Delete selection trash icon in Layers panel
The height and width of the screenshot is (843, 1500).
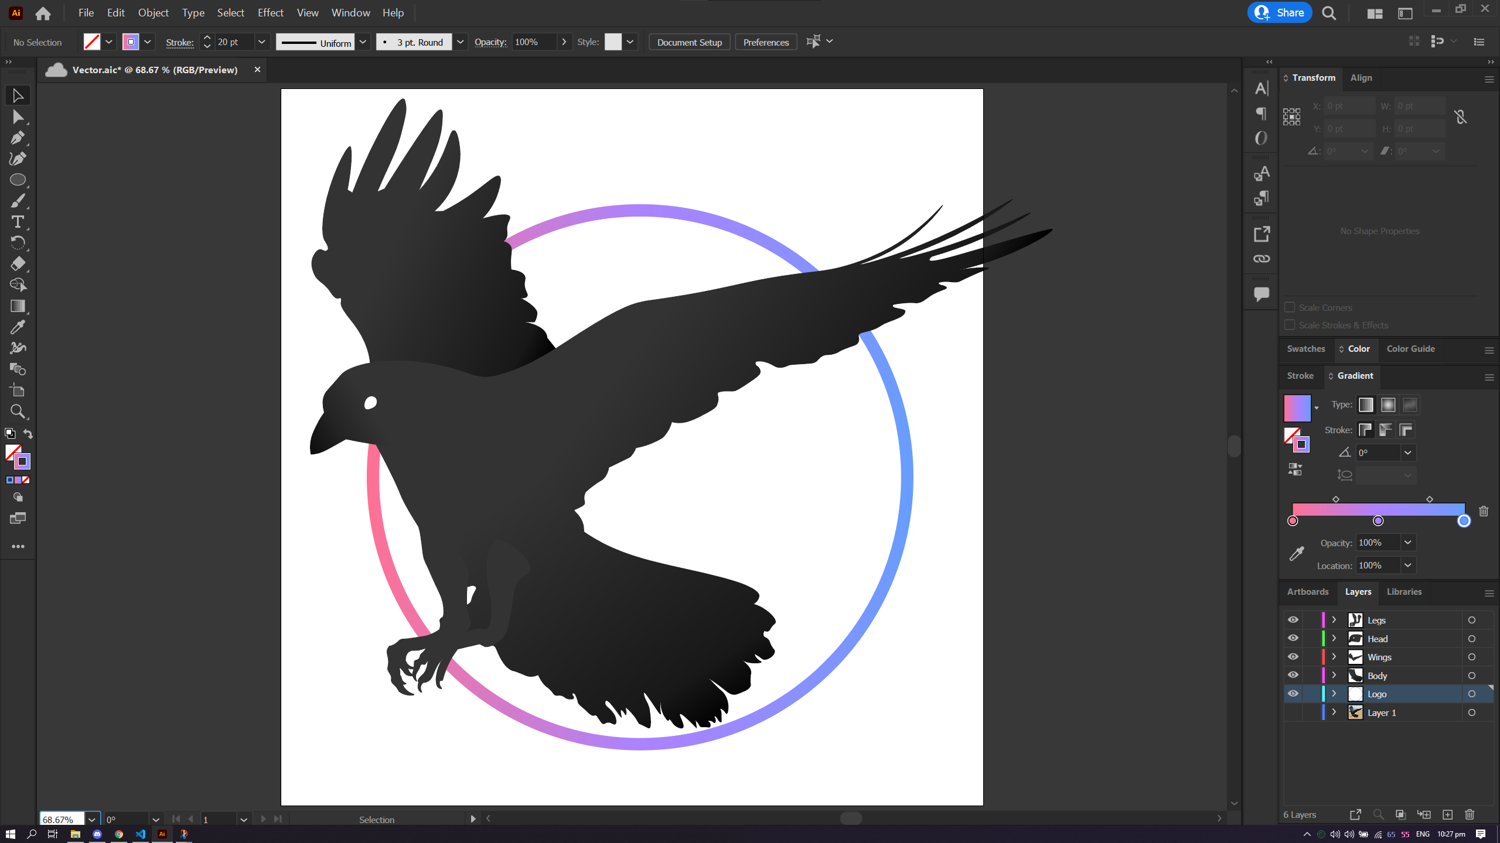[x=1470, y=814]
